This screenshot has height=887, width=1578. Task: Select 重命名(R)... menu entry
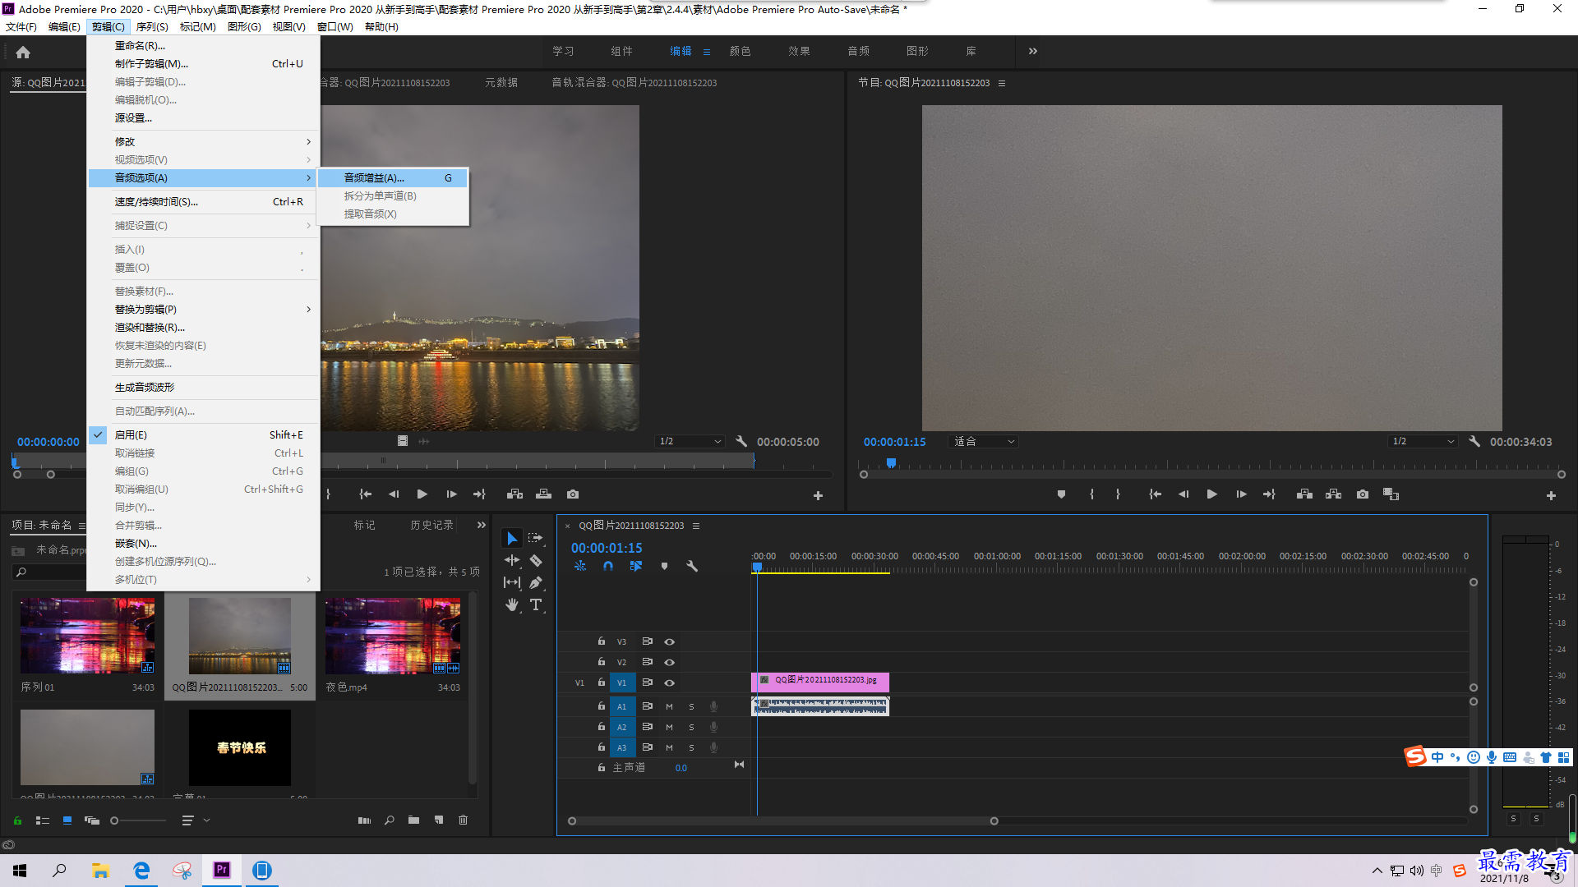203,45
